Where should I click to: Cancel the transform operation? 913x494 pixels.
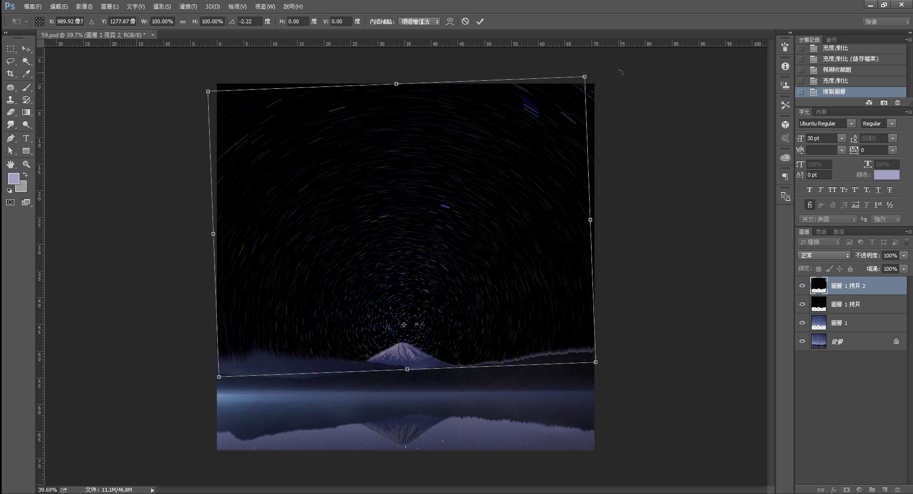click(465, 21)
